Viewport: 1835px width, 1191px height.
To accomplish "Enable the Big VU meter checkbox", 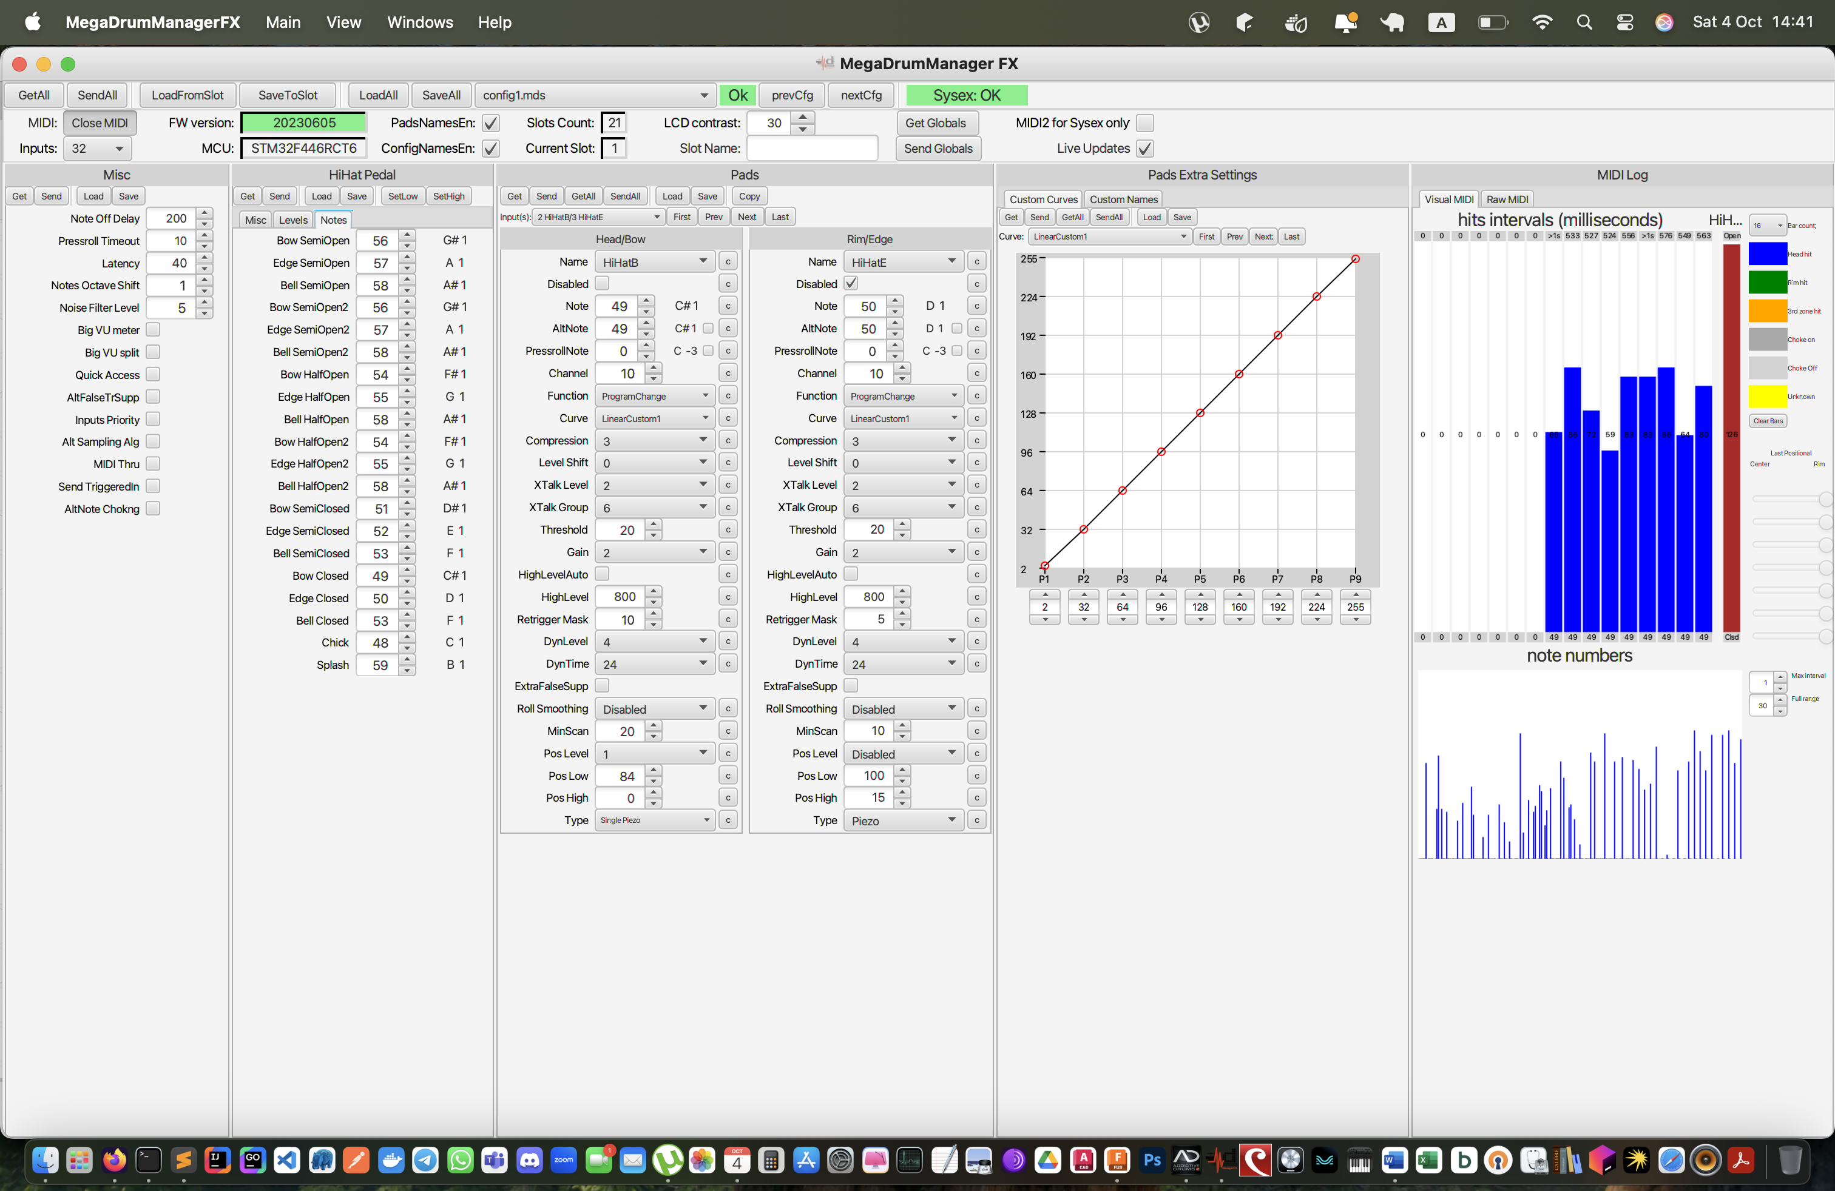I will click(x=153, y=330).
